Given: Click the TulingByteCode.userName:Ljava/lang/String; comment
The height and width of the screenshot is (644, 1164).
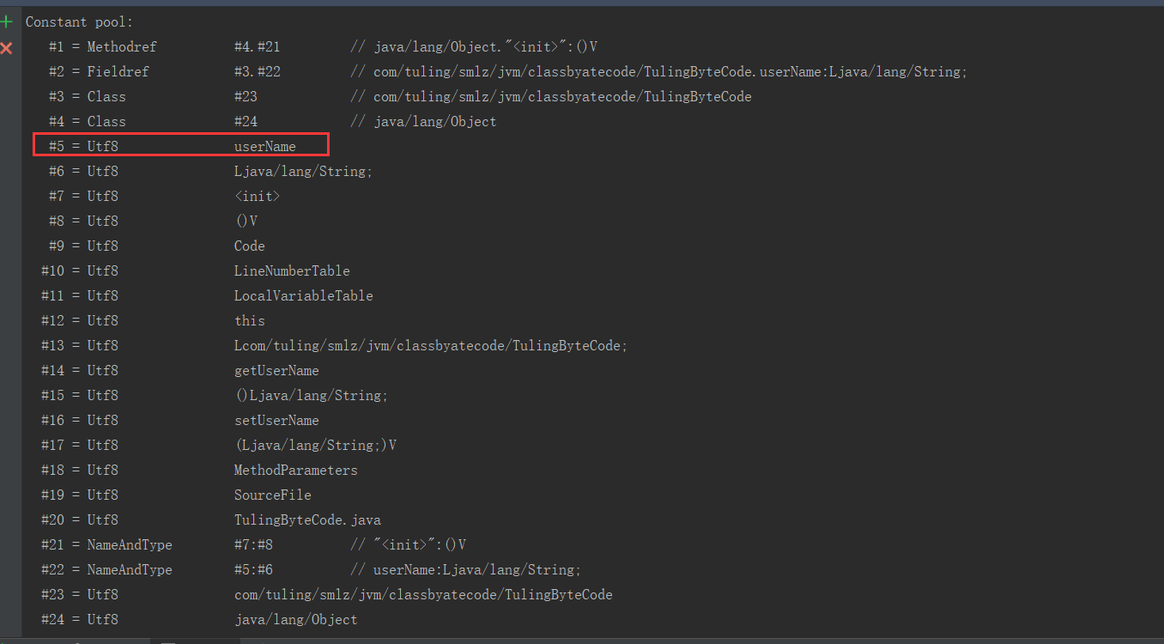Looking at the screenshot, I should pyautogui.click(x=659, y=71).
